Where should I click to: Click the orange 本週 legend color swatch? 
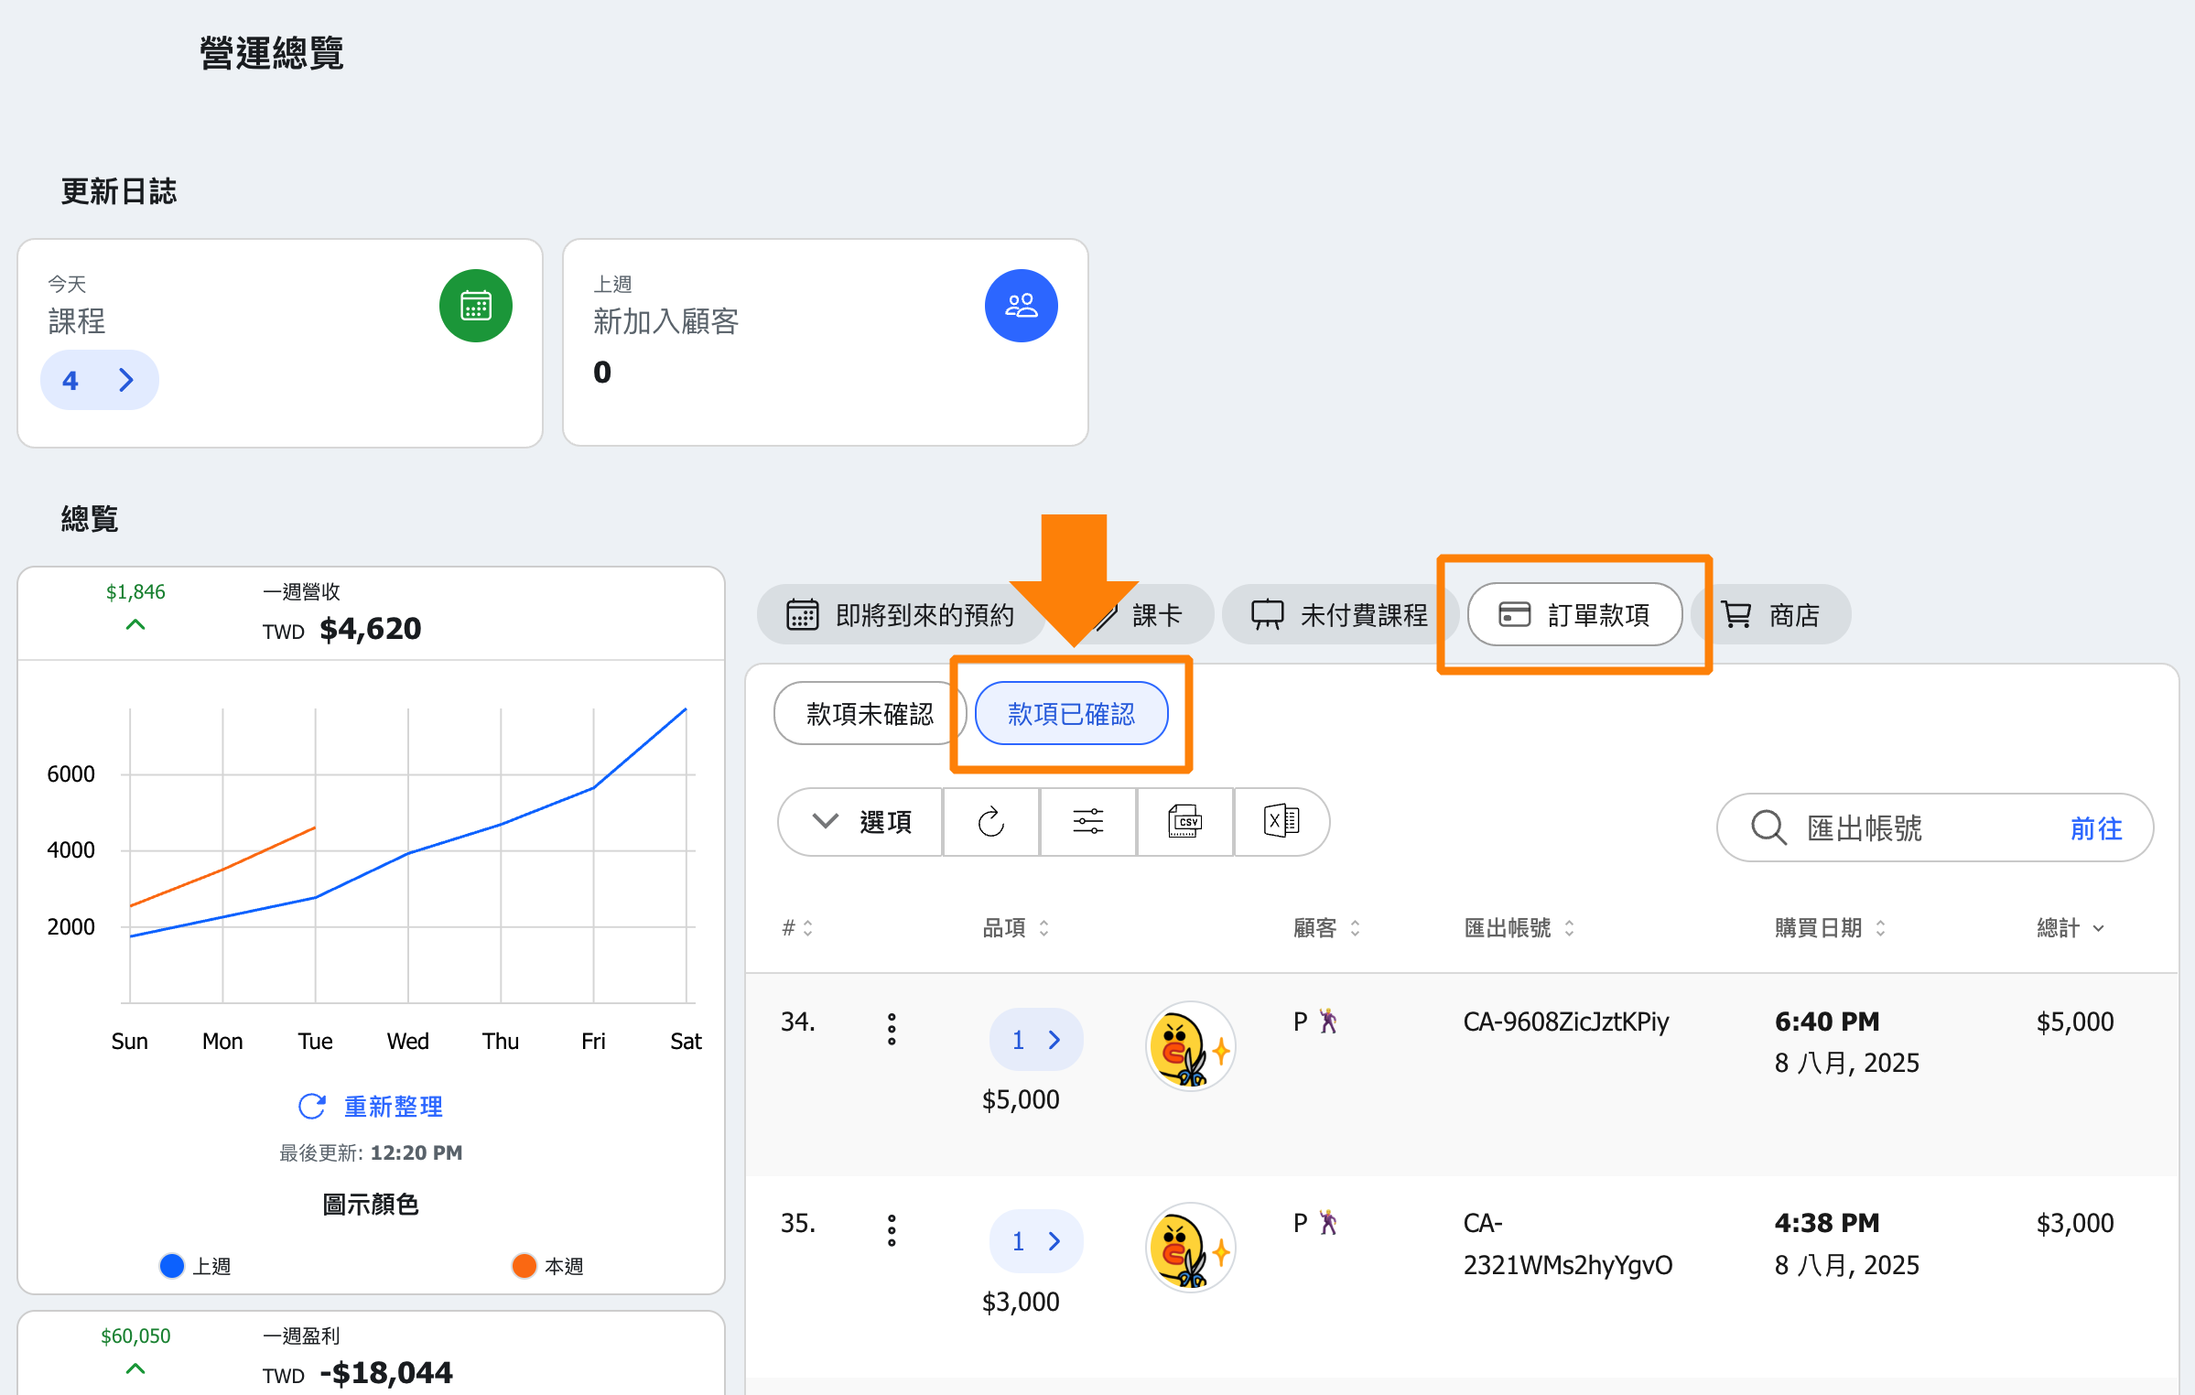524,1266
